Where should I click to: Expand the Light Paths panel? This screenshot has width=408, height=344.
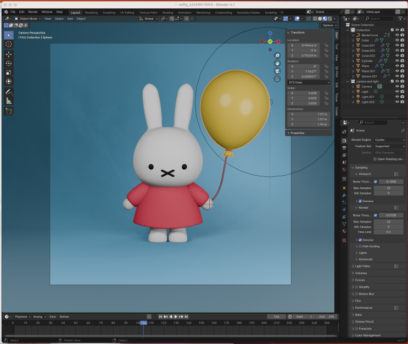click(363, 266)
